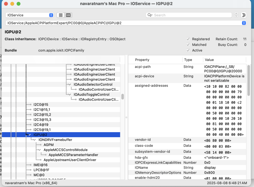The height and width of the screenshot is (187, 254).
Task: Select the I2C1@15,1 tree row
Action: [x=61, y=110]
